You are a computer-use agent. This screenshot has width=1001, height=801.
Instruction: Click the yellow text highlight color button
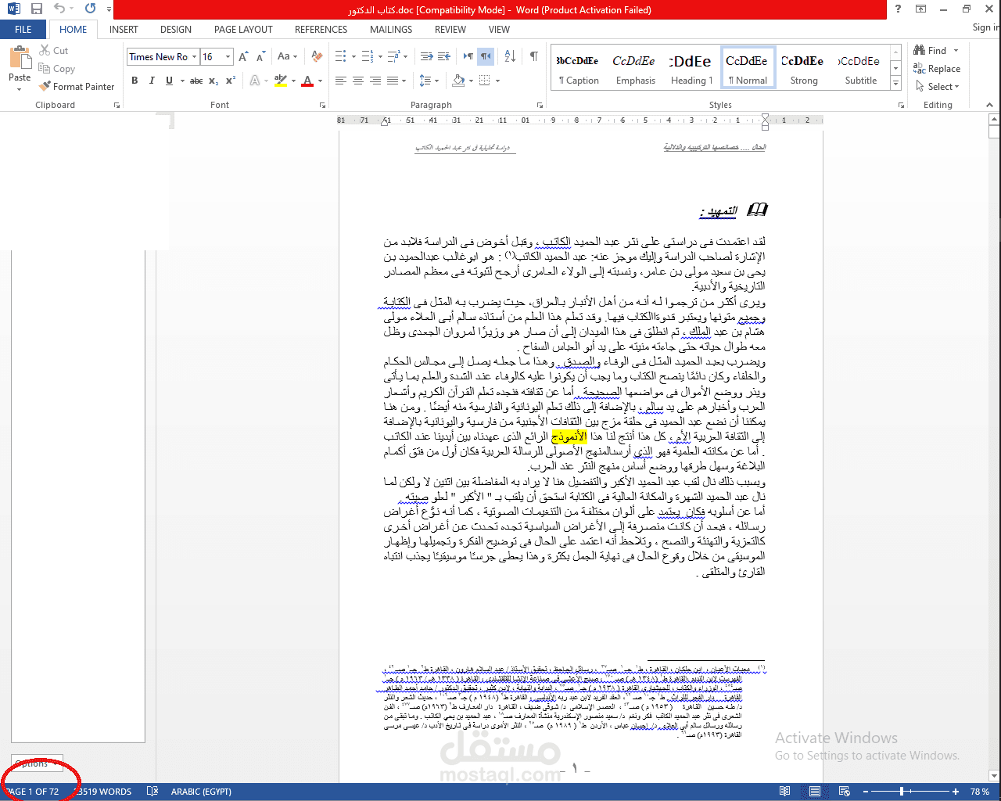(281, 81)
